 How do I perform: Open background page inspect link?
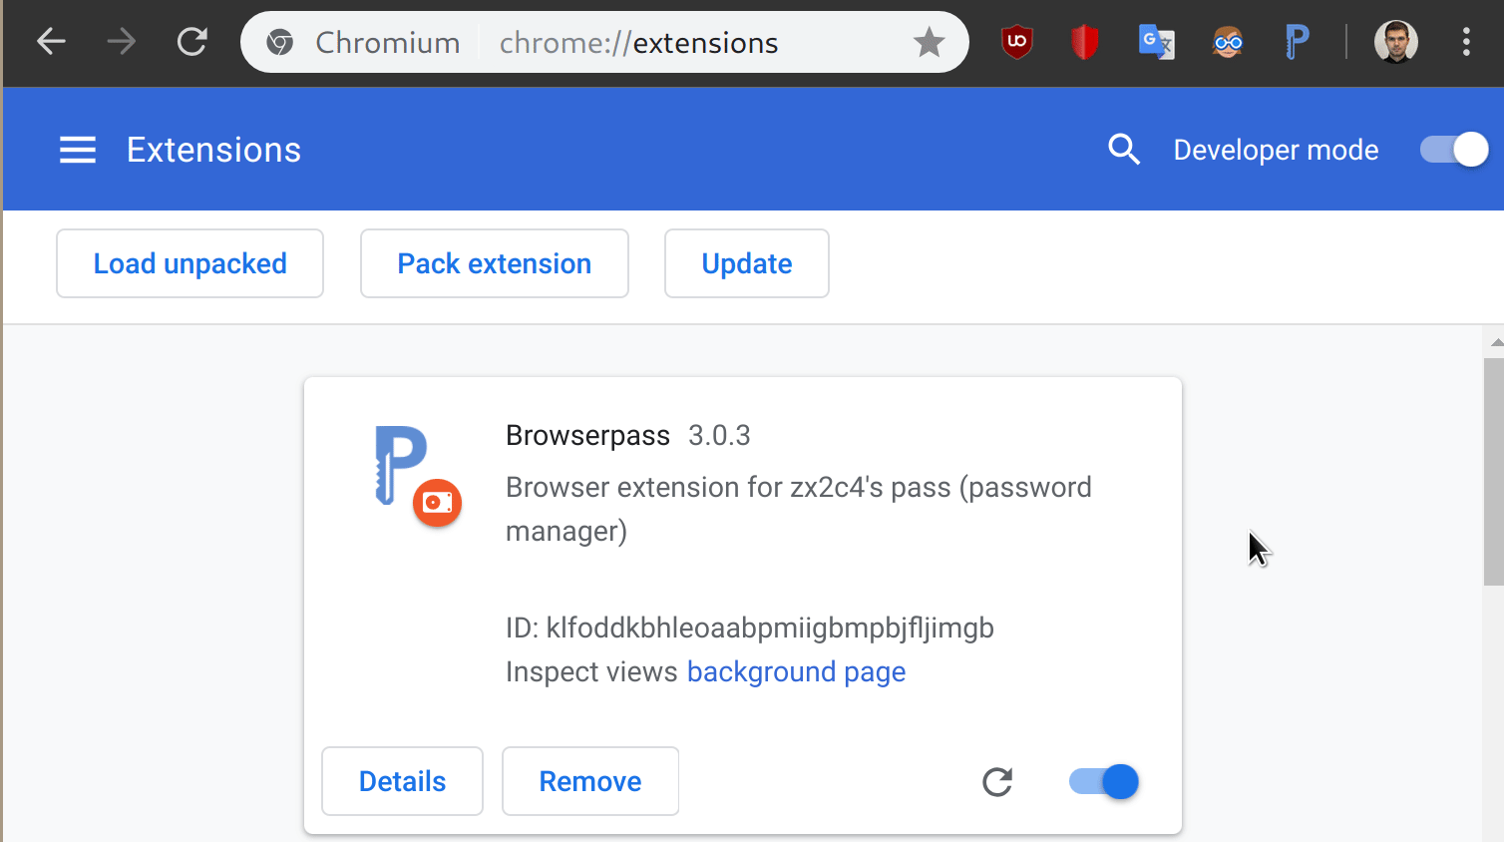[796, 671]
